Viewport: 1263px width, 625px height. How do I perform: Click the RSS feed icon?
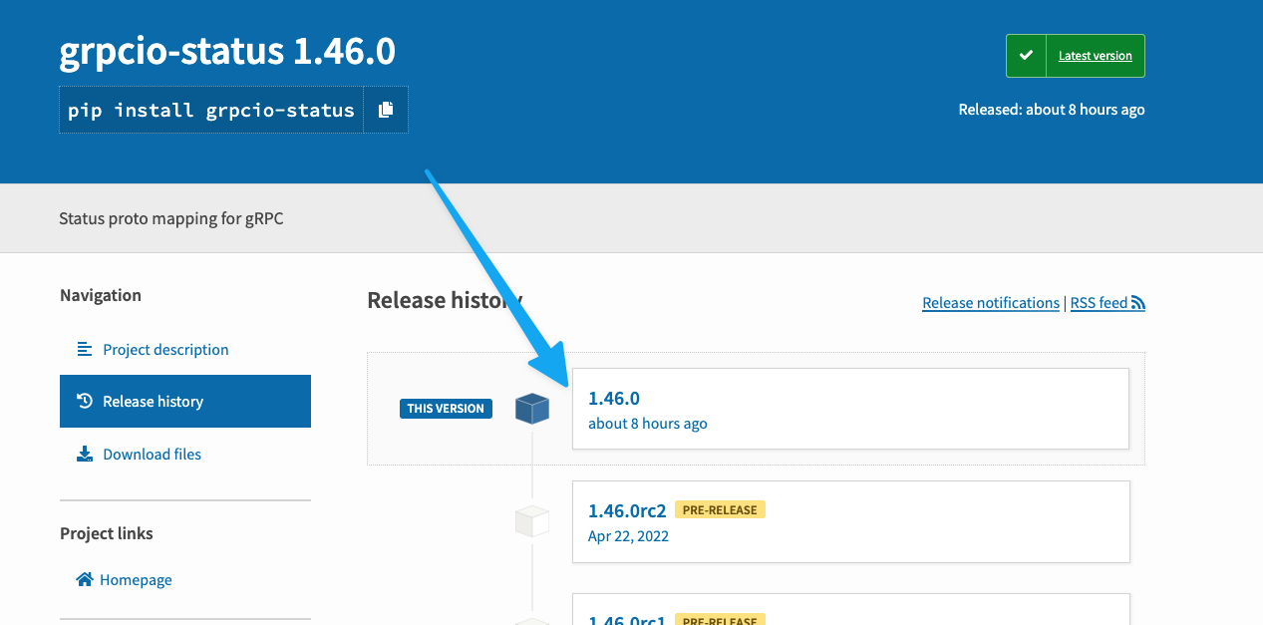[1138, 303]
